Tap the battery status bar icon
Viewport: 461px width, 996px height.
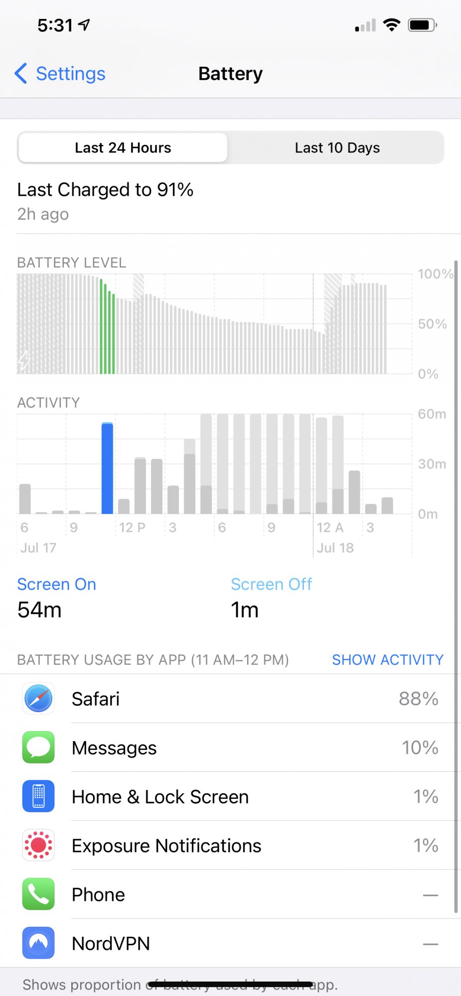pyautogui.click(x=423, y=25)
